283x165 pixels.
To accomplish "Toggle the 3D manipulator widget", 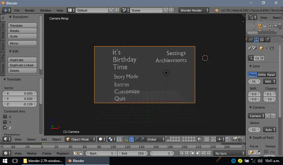I will (126, 139).
